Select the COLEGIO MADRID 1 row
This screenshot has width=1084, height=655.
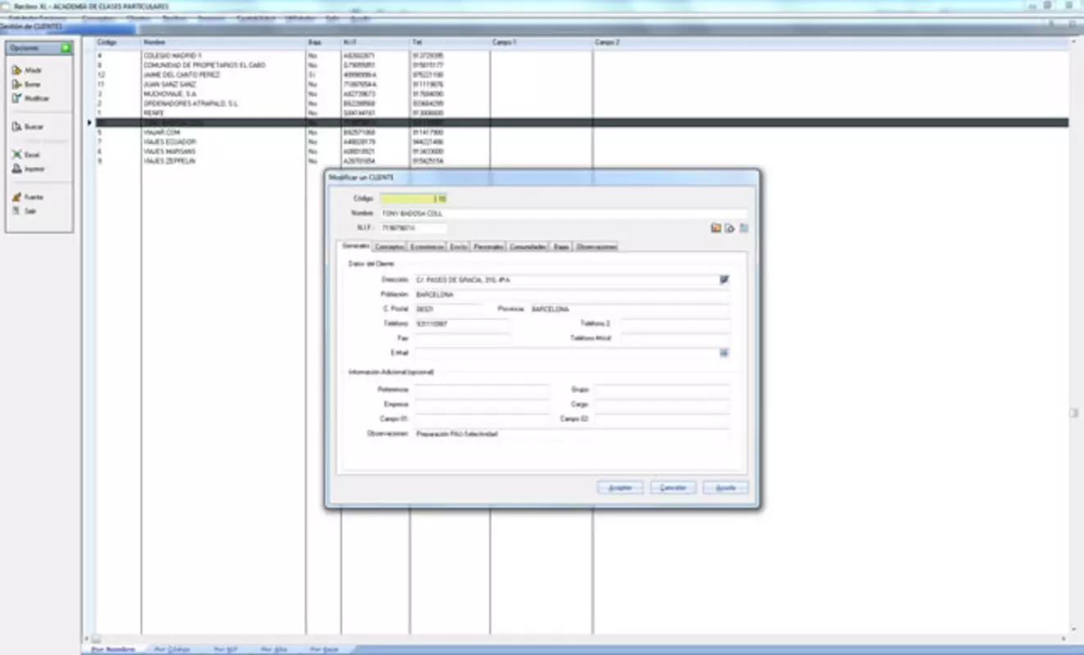pyautogui.click(x=582, y=56)
